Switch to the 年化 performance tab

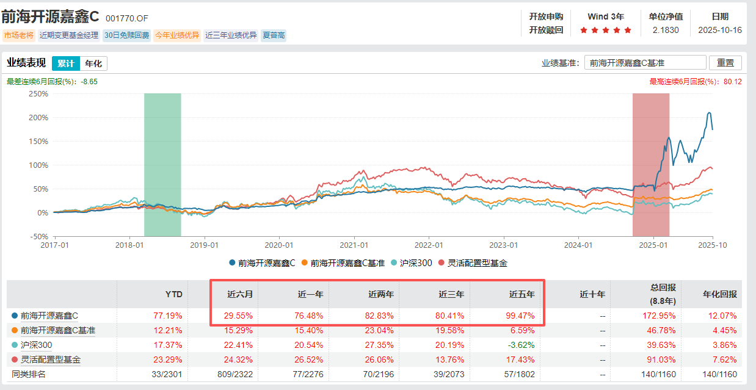click(93, 63)
